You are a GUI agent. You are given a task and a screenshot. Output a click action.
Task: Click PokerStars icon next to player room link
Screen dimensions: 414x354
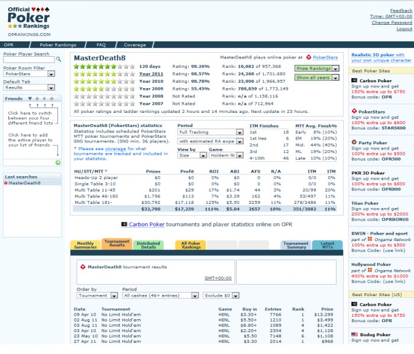pos(309,57)
